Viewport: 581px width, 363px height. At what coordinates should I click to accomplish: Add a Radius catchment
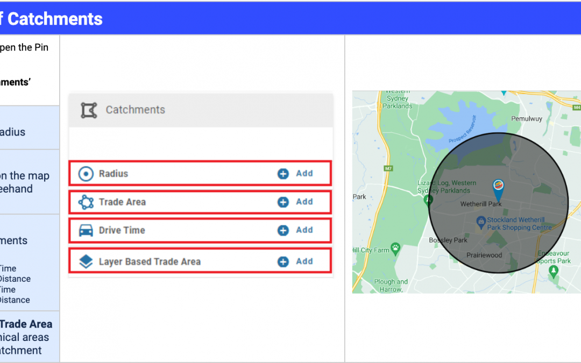(x=304, y=174)
